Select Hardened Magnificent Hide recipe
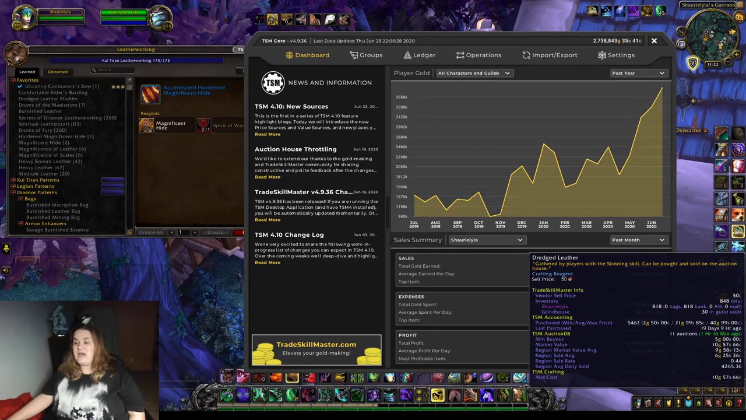This screenshot has width=746, height=420. click(x=56, y=136)
